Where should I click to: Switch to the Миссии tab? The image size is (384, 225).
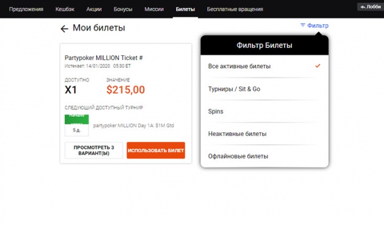pyautogui.click(x=154, y=9)
